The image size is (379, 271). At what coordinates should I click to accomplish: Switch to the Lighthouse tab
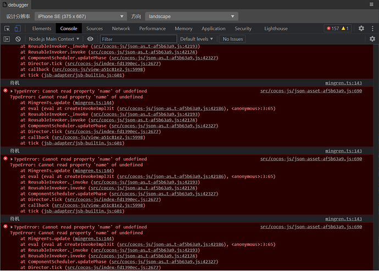[x=276, y=28]
